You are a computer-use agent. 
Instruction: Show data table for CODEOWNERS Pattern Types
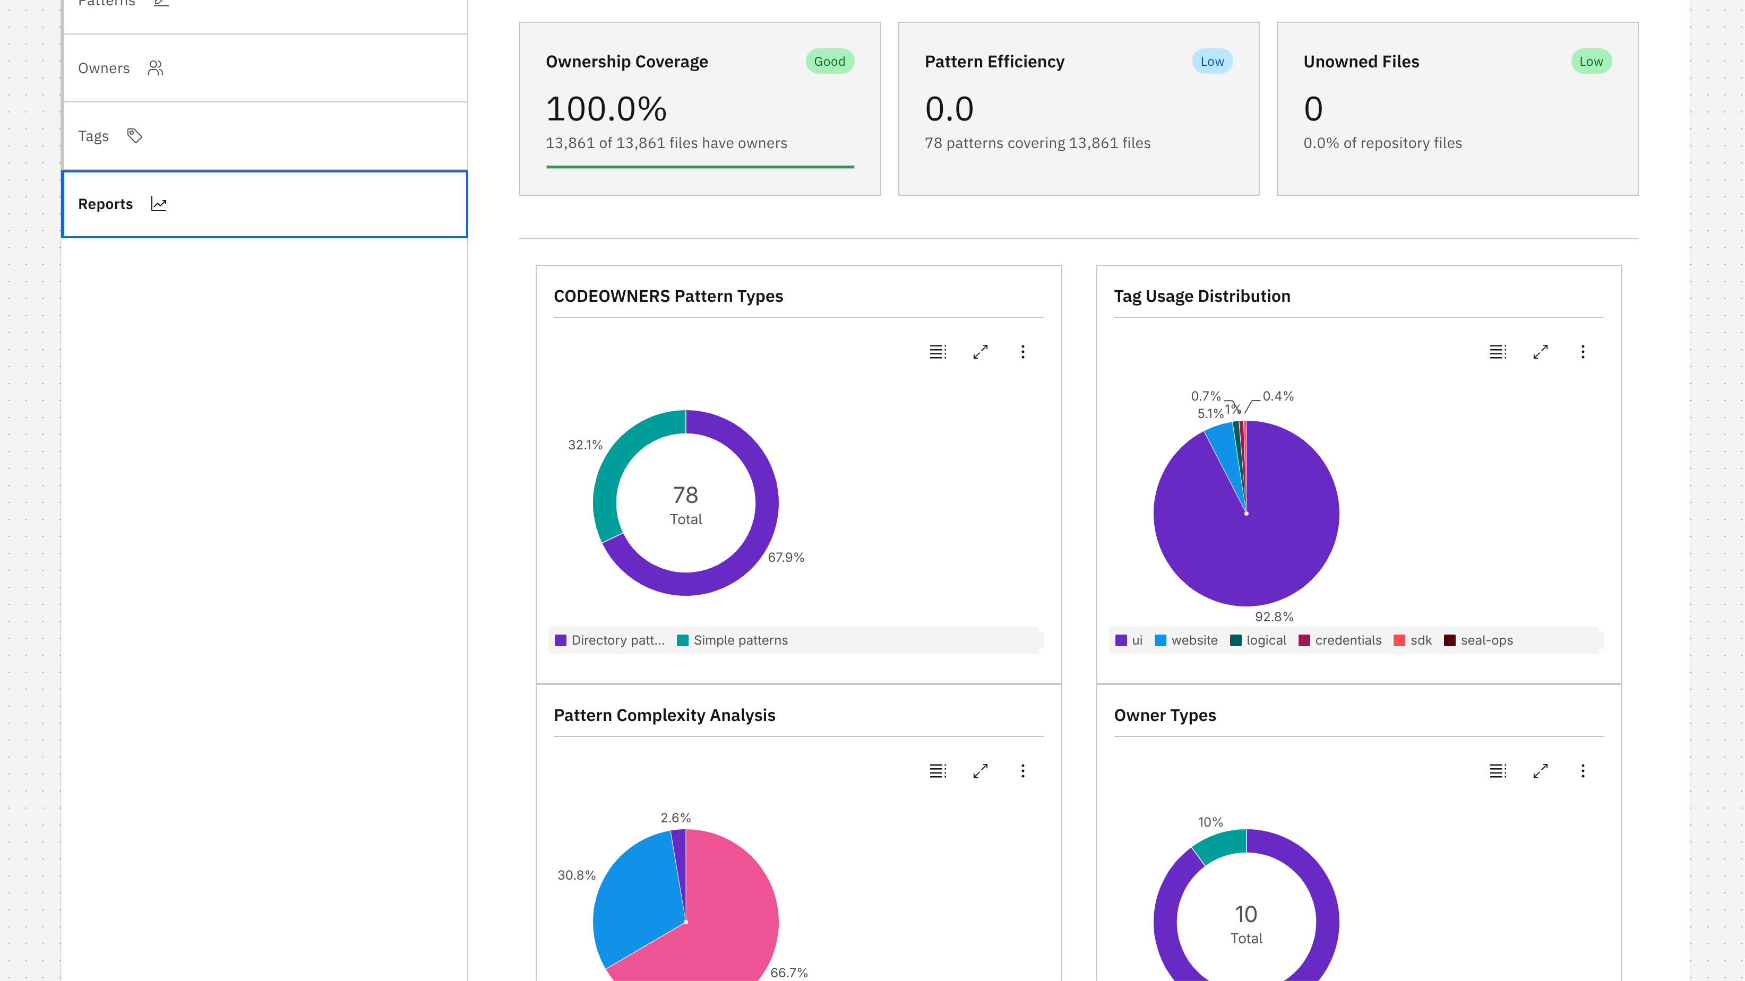coord(938,351)
